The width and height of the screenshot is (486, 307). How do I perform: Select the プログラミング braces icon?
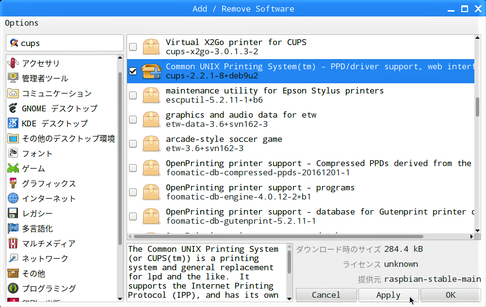tap(13, 288)
